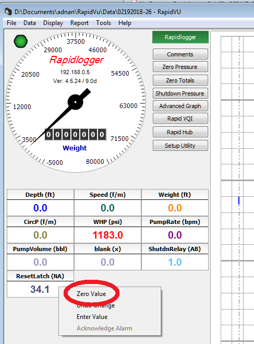Click the blank (x) value
The height and width of the screenshot is (344, 254).
point(107,262)
